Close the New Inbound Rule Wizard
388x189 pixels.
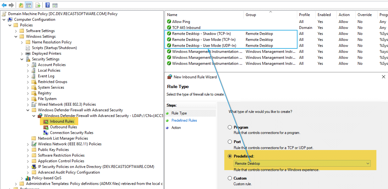pos(383,77)
